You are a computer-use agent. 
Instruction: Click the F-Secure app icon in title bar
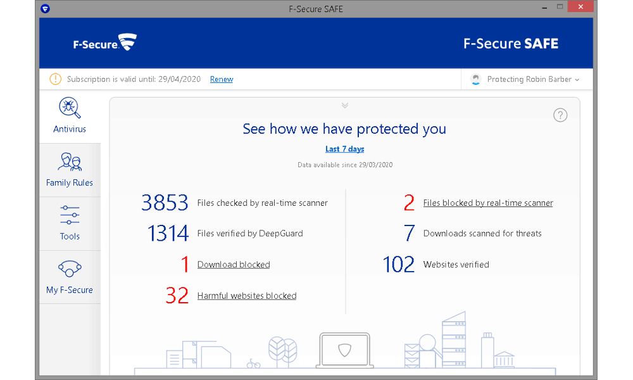(x=45, y=8)
